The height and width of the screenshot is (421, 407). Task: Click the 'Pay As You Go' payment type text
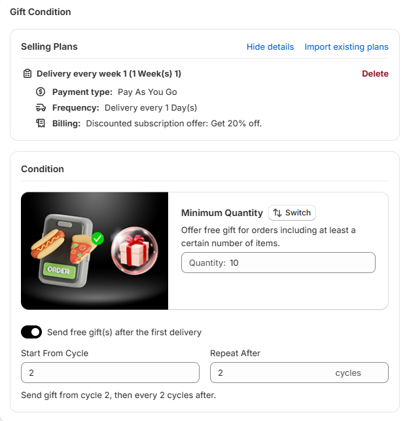[147, 92]
